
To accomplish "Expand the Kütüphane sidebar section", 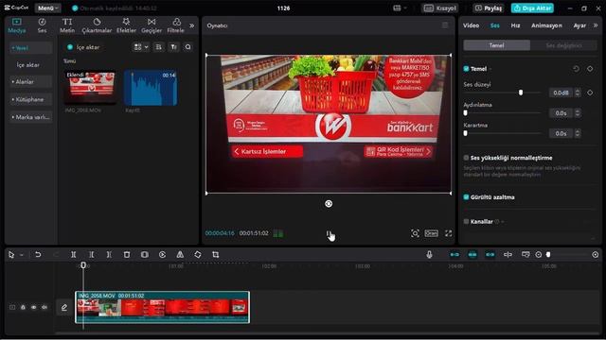I will (x=30, y=99).
